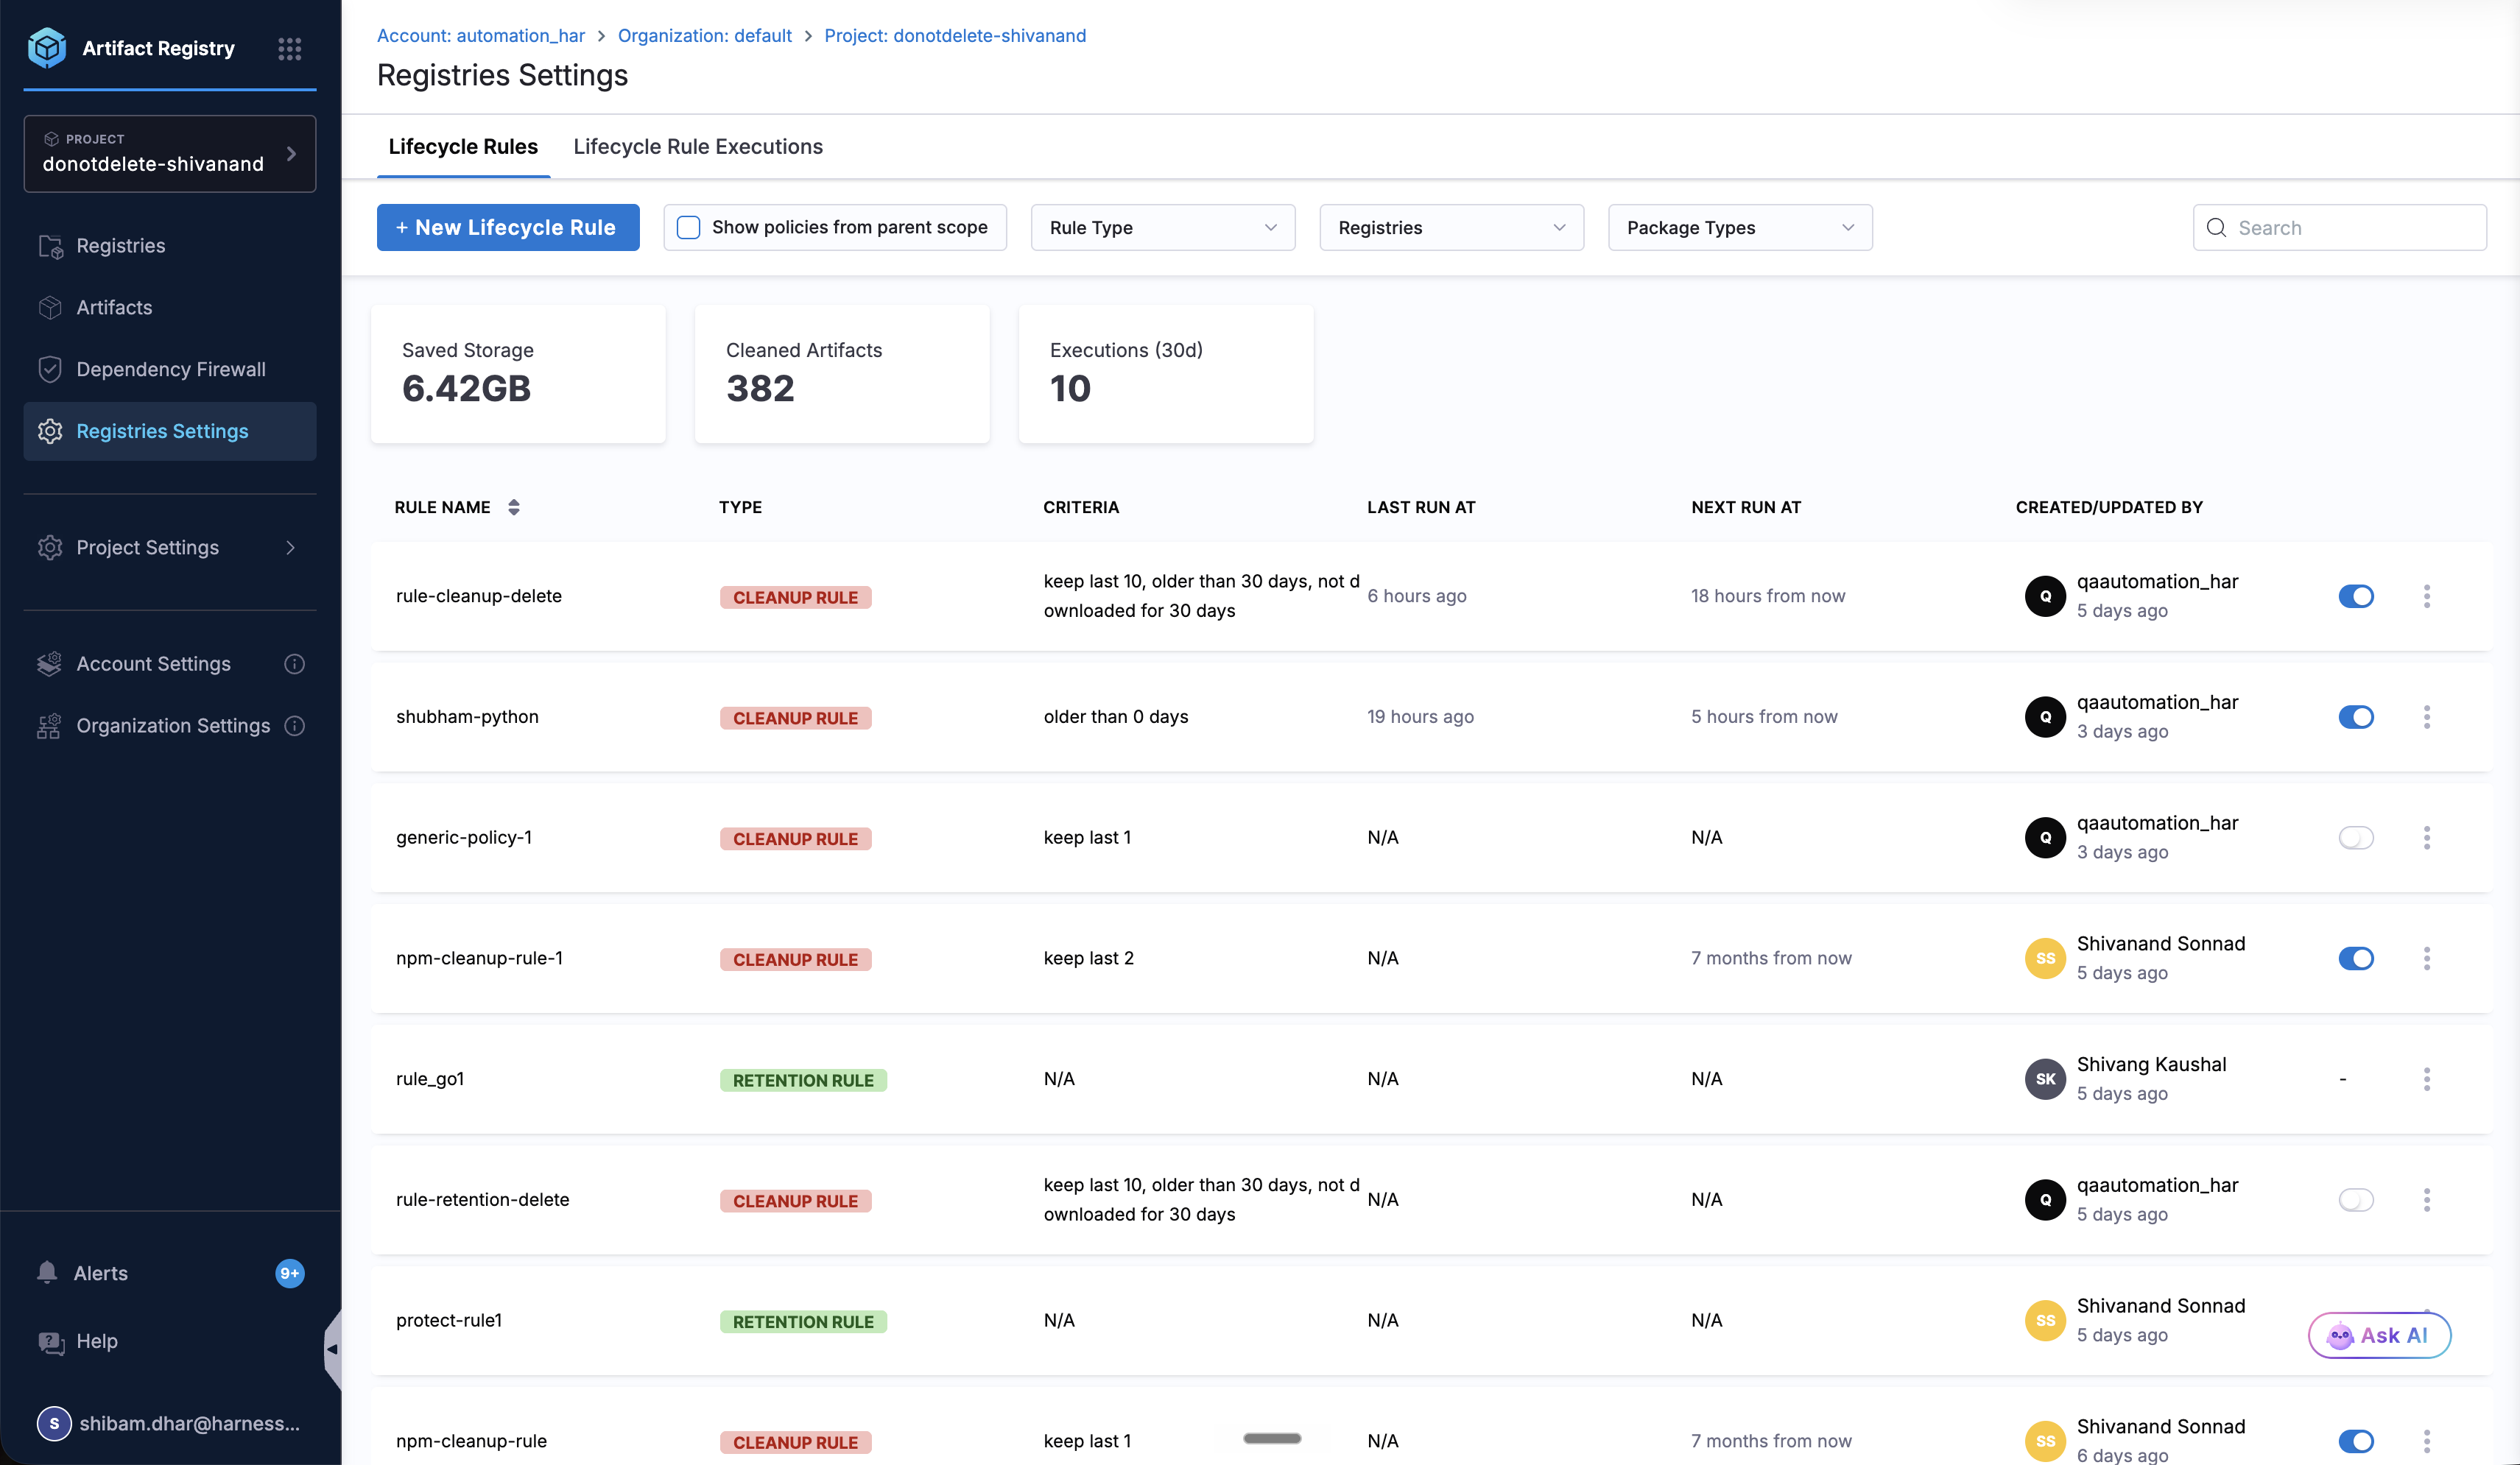Image resolution: width=2520 pixels, height=1465 pixels.
Task: Click the Search input field
Action: point(2340,228)
